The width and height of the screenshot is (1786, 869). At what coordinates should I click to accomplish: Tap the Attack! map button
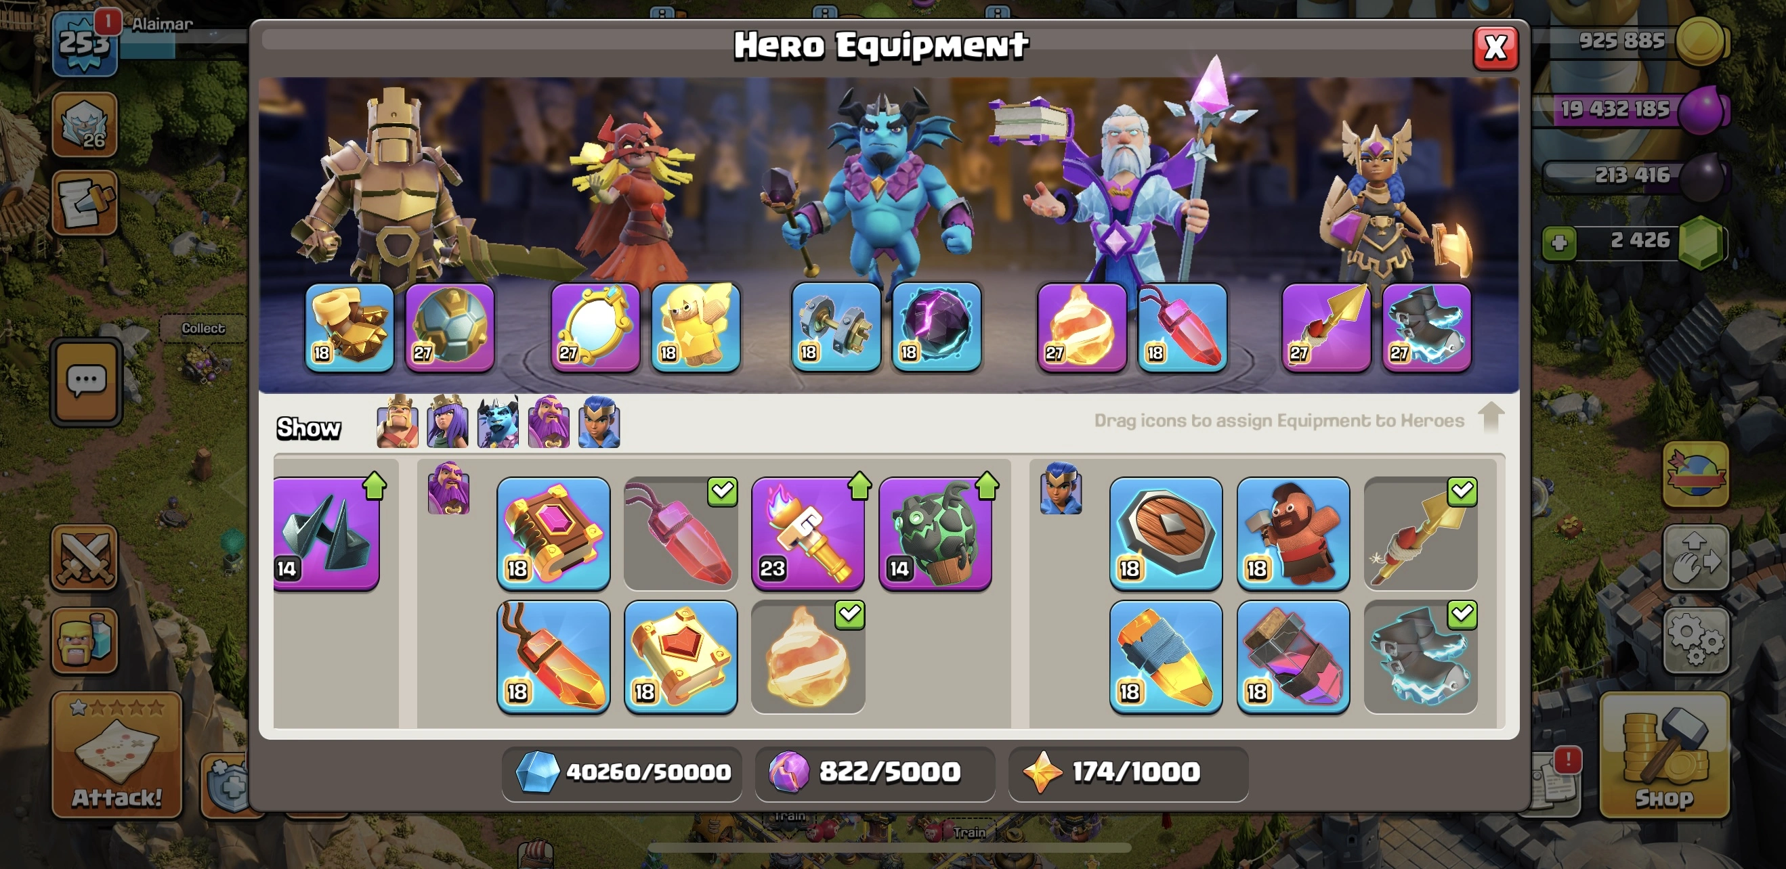[x=117, y=755]
